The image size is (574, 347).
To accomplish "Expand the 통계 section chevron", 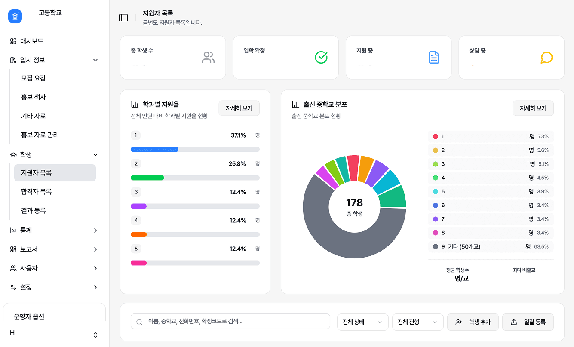I will [95, 230].
